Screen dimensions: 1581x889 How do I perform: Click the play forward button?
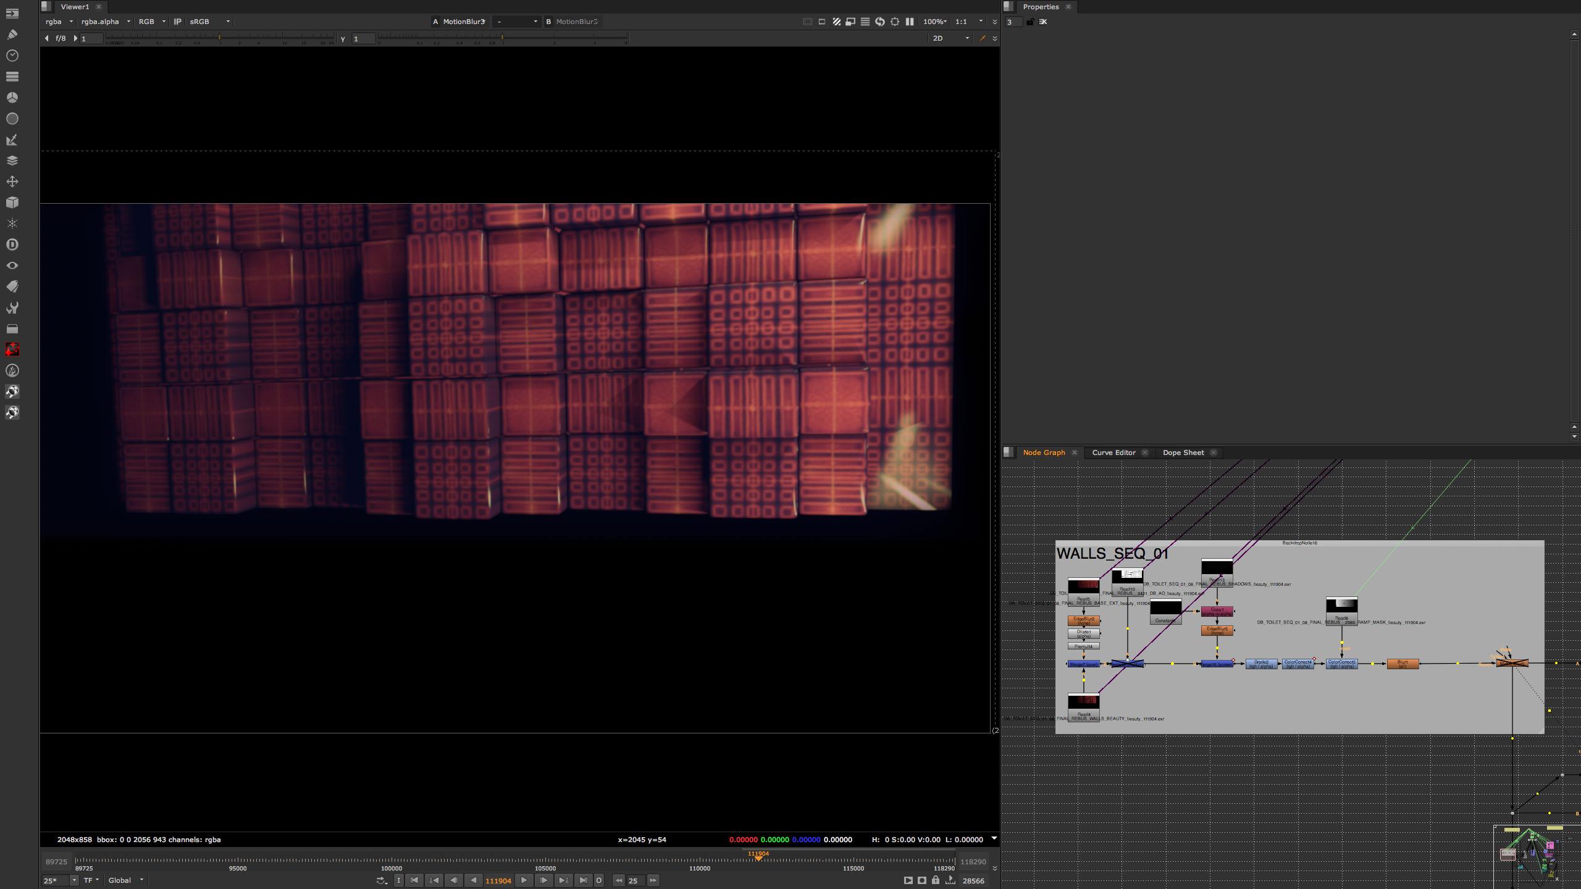[x=524, y=880]
